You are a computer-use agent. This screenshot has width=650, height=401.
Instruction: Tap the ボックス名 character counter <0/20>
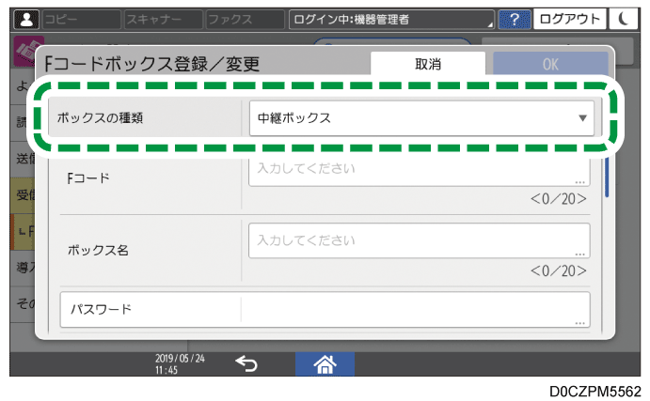(559, 271)
